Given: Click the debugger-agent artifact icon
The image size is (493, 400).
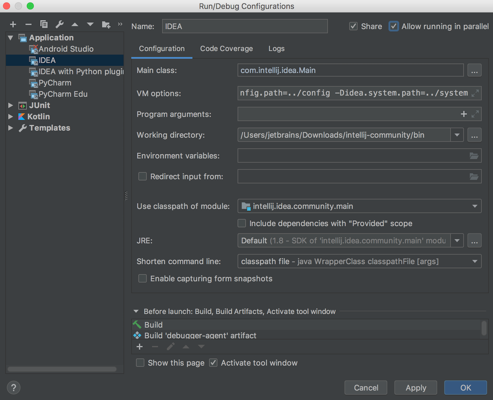Looking at the screenshot, I should 137,335.
